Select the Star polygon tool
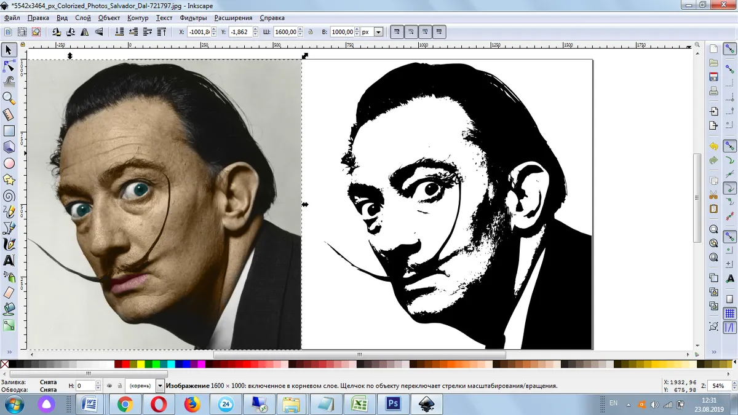This screenshot has width=738, height=415. tap(9, 180)
